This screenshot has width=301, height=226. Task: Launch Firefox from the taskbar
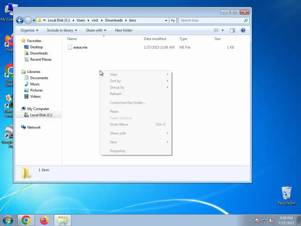click(44, 220)
